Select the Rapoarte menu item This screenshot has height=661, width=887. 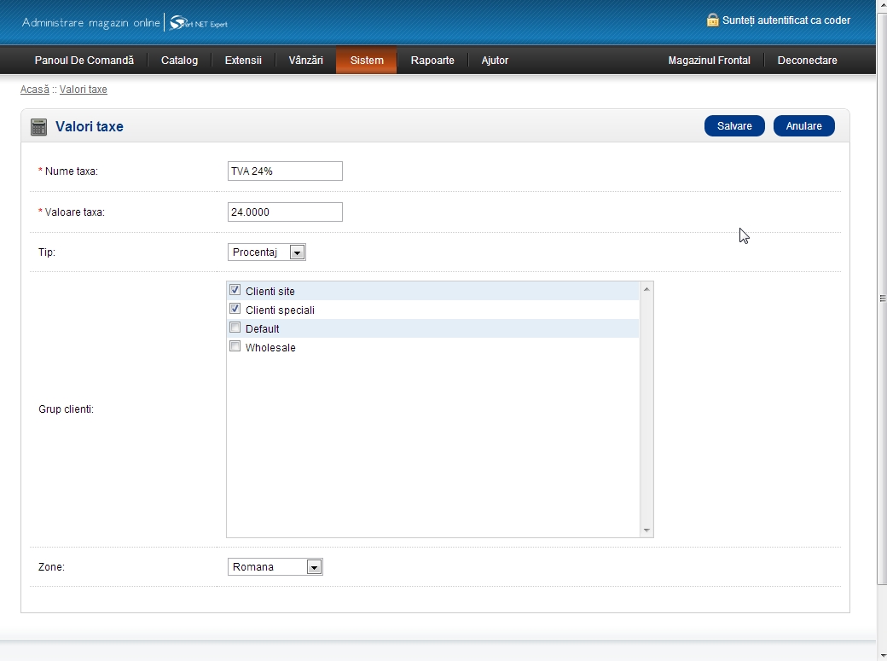pyautogui.click(x=432, y=61)
